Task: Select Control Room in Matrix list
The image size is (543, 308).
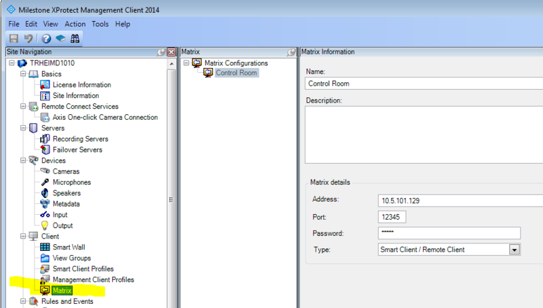Action: point(236,73)
